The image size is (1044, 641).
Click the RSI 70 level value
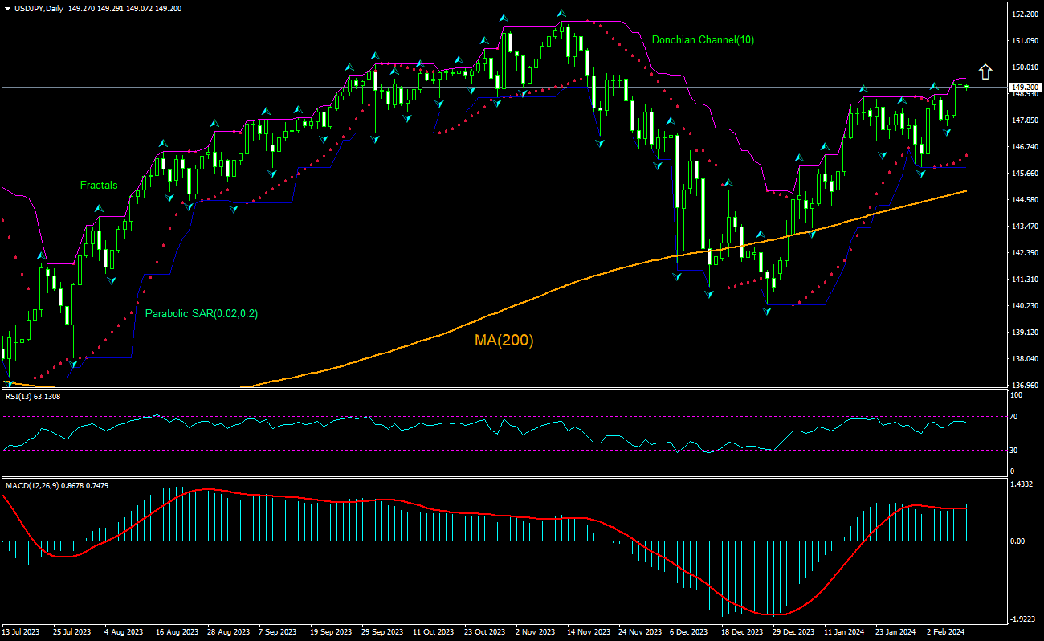(x=1016, y=416)
